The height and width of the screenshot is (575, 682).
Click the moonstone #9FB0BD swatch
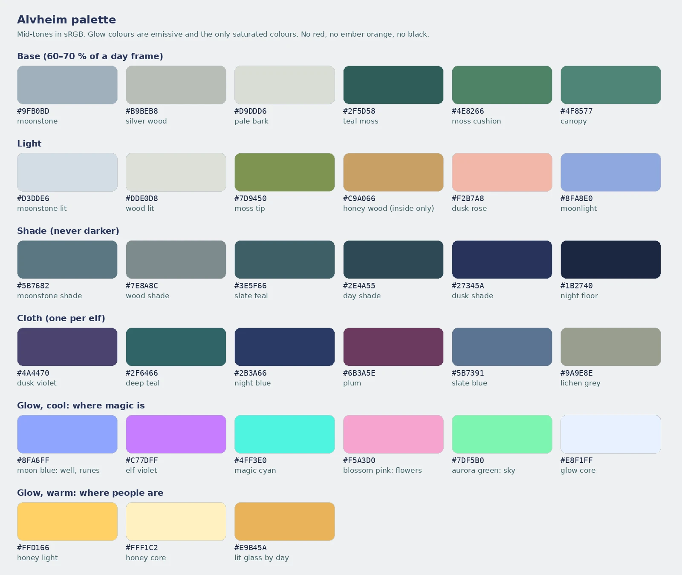[x=67, y=85]
